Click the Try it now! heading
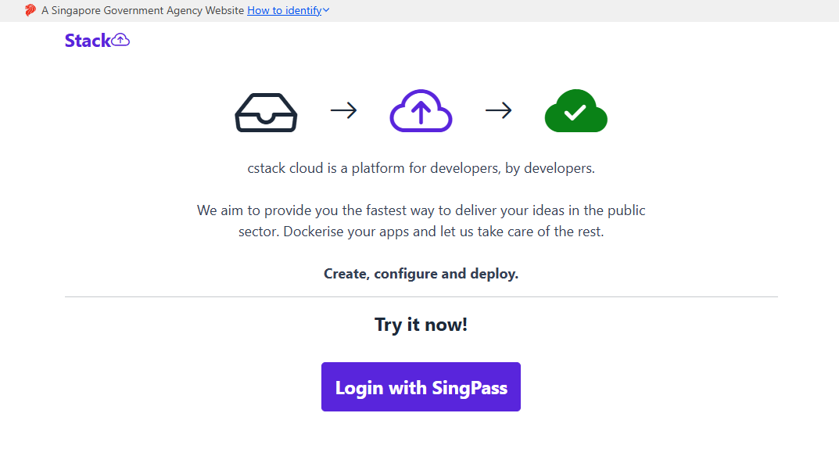This screenshot has height=449, width=839. [x=421, y=325]
